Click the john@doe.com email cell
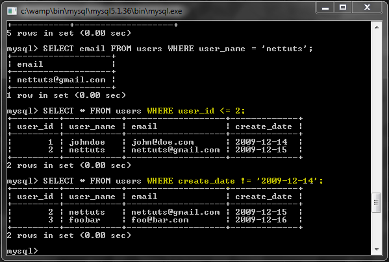The width and height of the screenshot is (389, 262). click(x=162, y=142)
